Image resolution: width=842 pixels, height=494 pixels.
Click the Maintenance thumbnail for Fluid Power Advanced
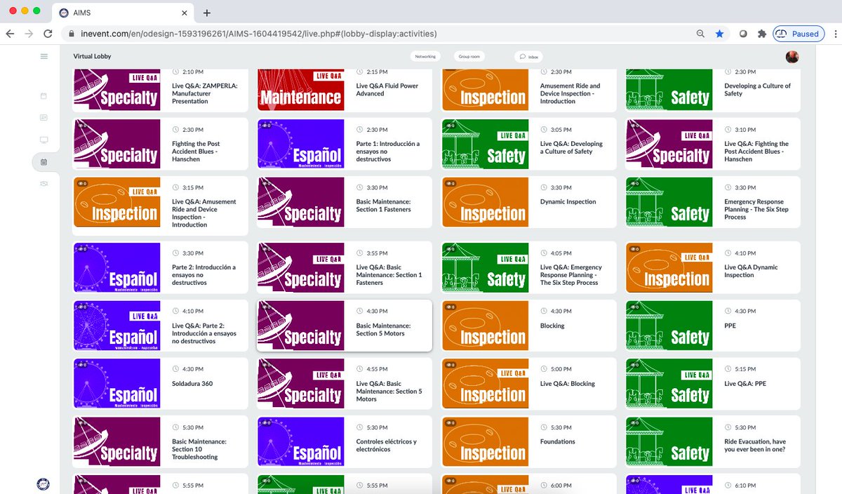click(301, 90)
